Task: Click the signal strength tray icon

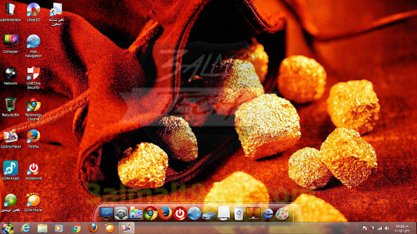Action: 380,228
